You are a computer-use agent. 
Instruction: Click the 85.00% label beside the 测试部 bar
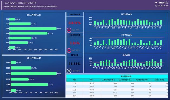(x=31, y=79)
